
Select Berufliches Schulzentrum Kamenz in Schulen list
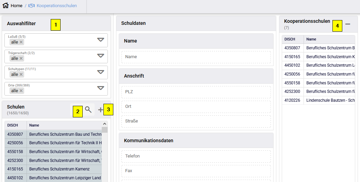[x=59, y=169]
